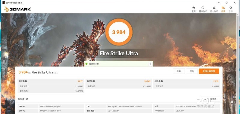Click the 显卡测试 2 13.67 FPS row
This screenshot has height=114, width=240.
tap(51, 91)
